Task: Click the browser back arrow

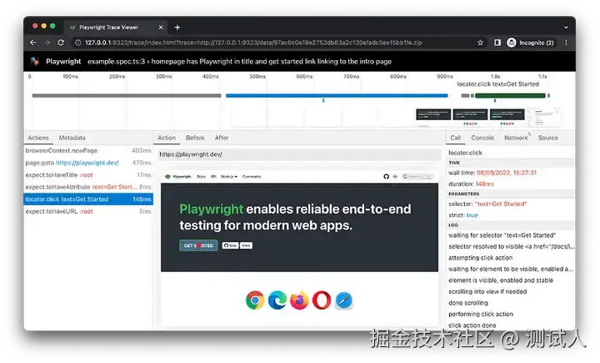Action: 32,43
